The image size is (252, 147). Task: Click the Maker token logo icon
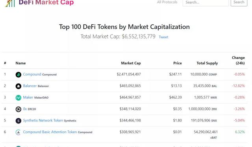pos(19,98)
